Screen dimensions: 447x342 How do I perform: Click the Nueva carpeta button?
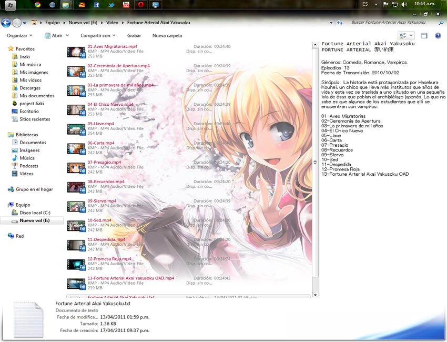167,36
